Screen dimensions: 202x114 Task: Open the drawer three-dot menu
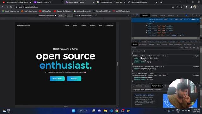coord(134,86)
